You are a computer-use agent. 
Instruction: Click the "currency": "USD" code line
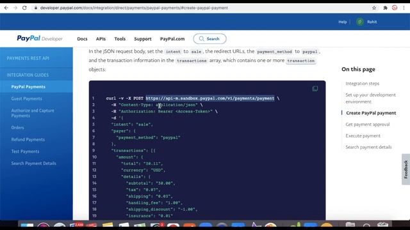click(143, 170)
